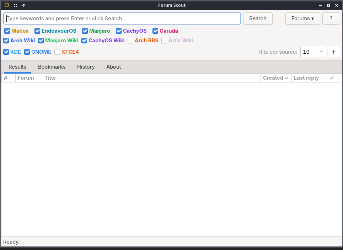Viewport: 343px width, 250px height.
Task: Uncheck the Garuda forum checkbox
Action: [x=155, y=31]
